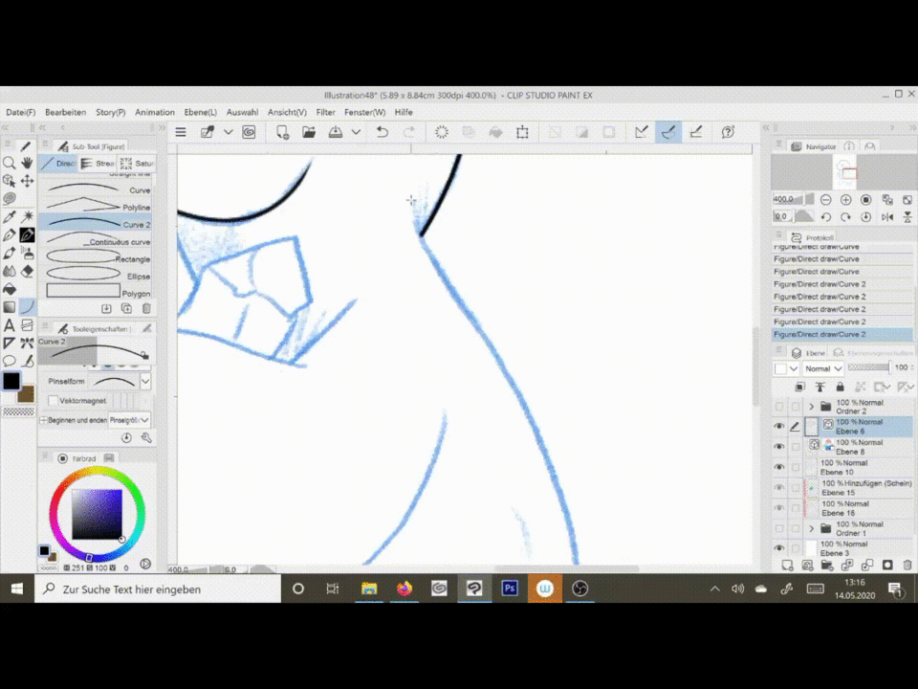Expand the Ordner 2 folder
918x689 pixels.
[812, 406]
